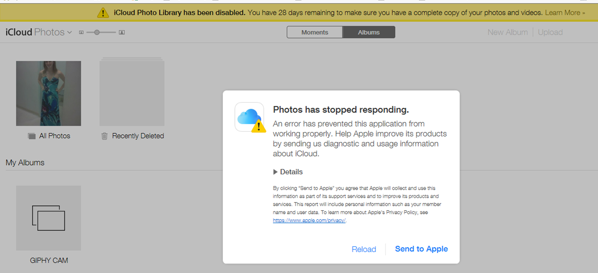
Task: Click the Recently Deleted trash icon
Action: (x=104, y=136)
